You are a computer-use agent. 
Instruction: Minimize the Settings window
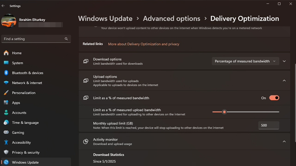click(x=268, y=4)
